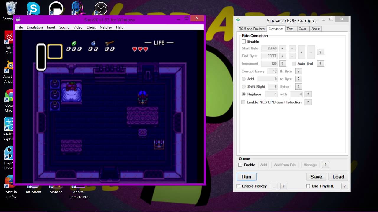The image size is (378, 212).
Task: Open the Video menu in Snes9X
Action: 78,27
